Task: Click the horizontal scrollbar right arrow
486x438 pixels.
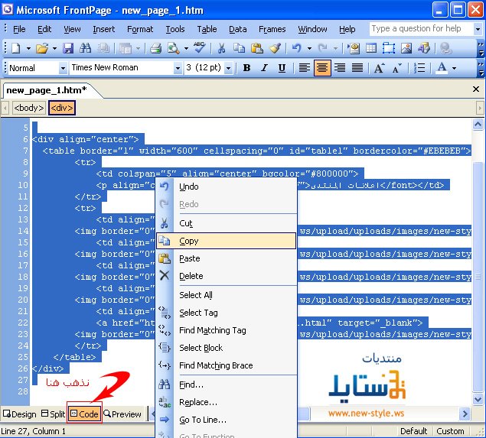Action: pos(465,414)
